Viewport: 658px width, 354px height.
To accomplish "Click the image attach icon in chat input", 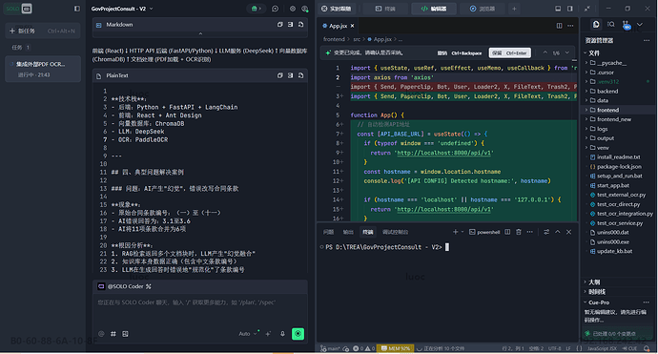I will (x=125, y=334).
